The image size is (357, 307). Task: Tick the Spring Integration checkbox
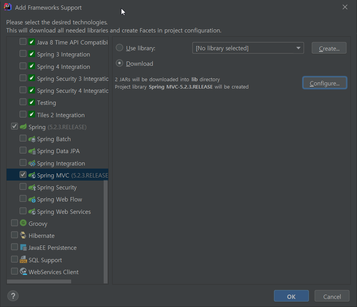pos(23,163)
